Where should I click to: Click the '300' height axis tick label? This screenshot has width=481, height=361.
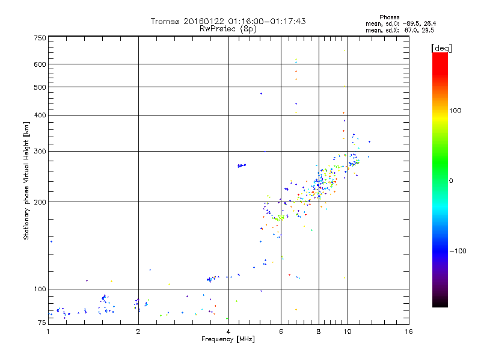[x=40, y=152]
